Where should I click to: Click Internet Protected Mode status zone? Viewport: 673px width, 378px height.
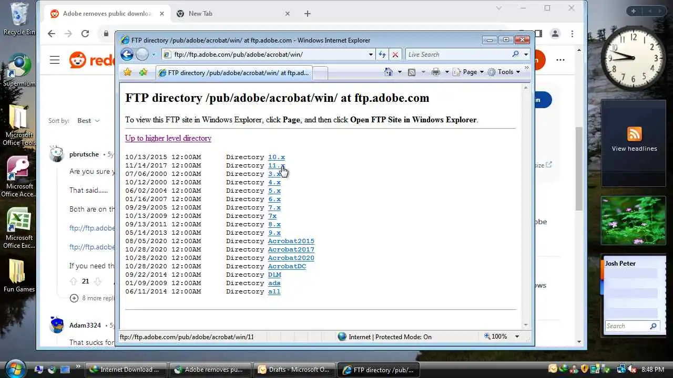[384, 337]
